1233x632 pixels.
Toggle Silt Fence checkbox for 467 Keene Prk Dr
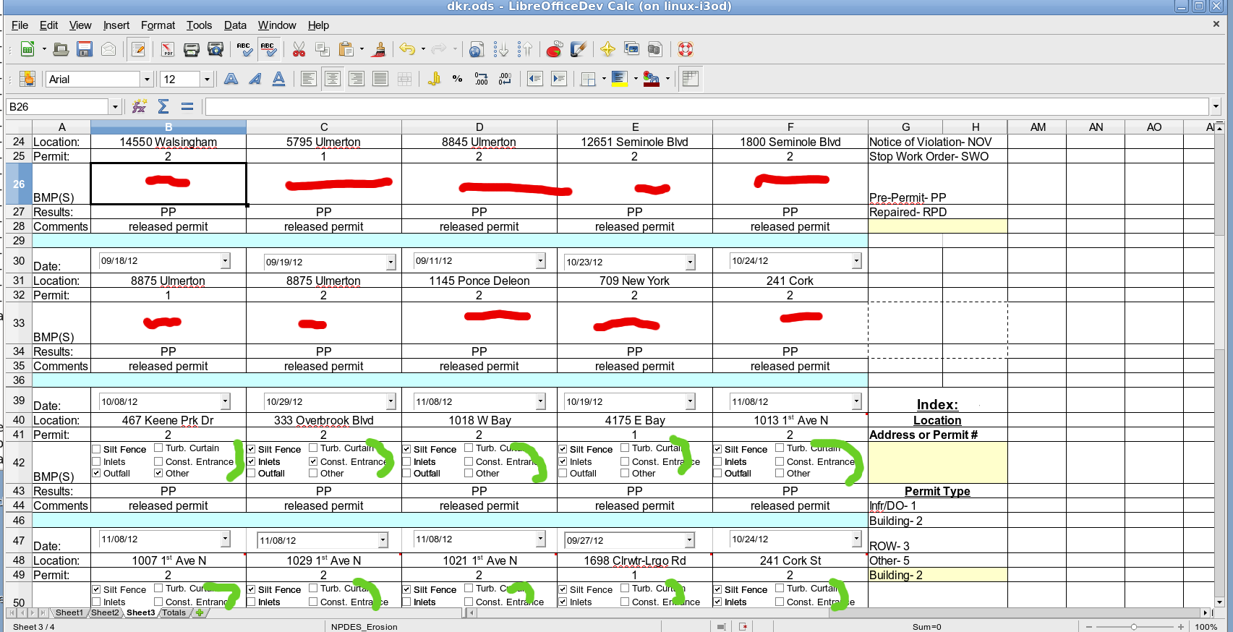(x=97, y=449)
